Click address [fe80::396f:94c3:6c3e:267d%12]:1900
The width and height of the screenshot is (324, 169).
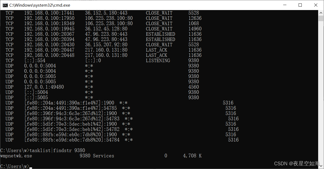tap(70, 113)
